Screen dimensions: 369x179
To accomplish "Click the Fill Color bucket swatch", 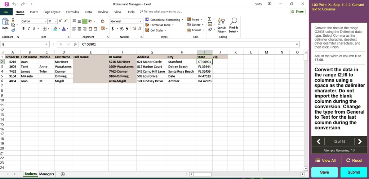I will pyautogui.click(x=55, y=29).
